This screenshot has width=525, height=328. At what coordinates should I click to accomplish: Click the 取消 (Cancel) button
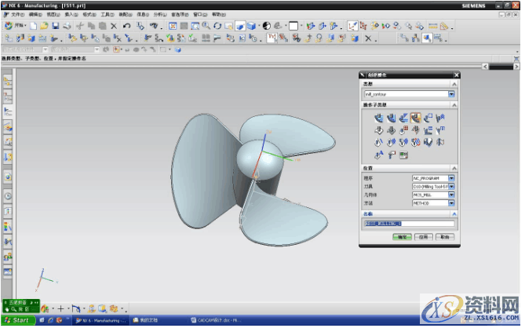pyautogui.click(x=444, y=236)
